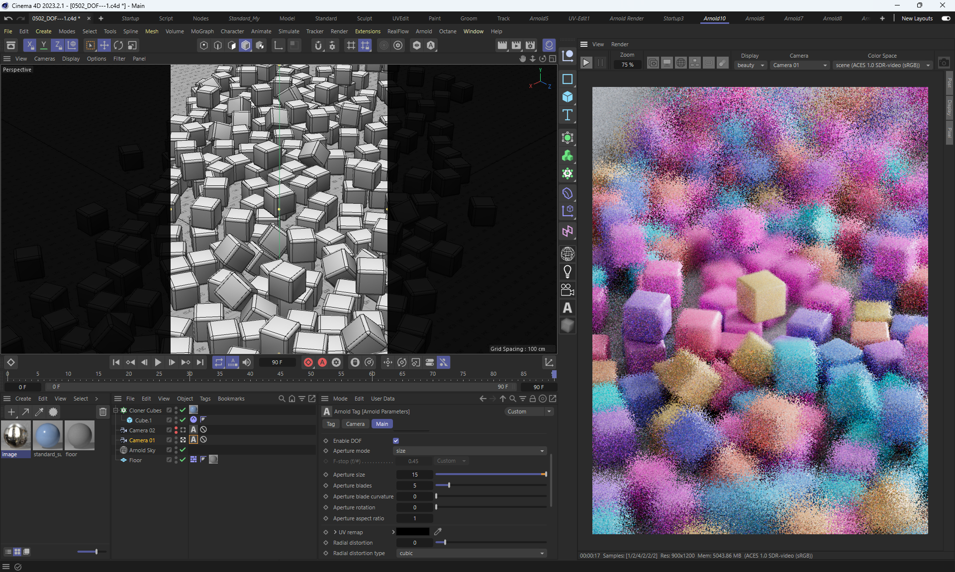Select the floor material thumbnail
Image resolution: width=955 pixels, height=572 pixels.
pos(79,436)
